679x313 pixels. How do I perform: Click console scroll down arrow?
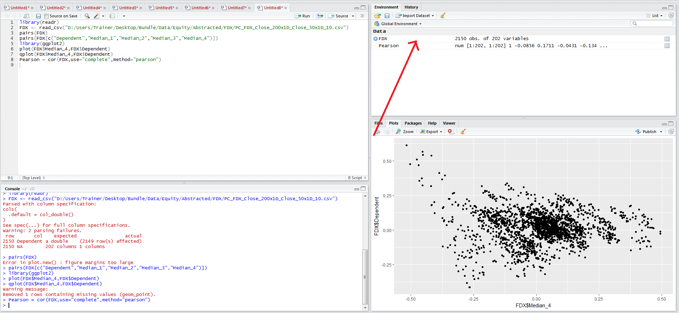(x=365, y=308)
